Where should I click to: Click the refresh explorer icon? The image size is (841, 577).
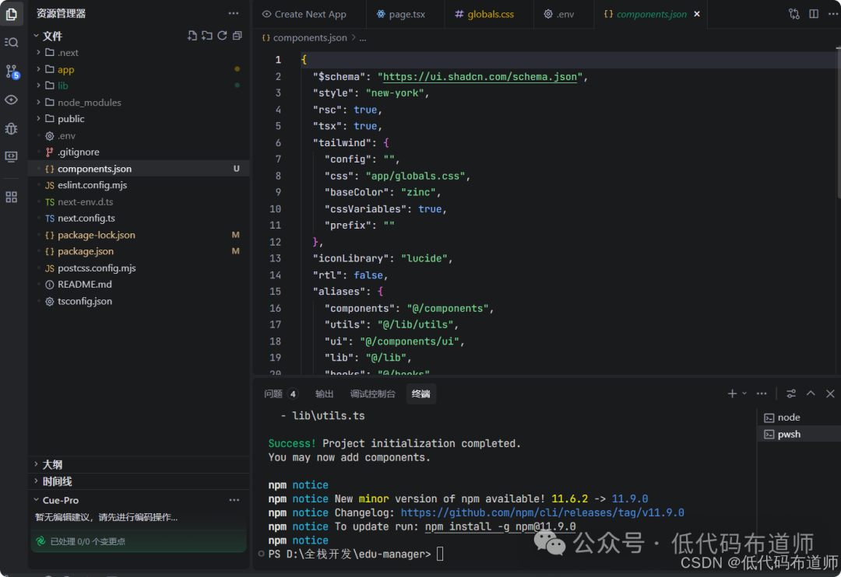[222, 36]
